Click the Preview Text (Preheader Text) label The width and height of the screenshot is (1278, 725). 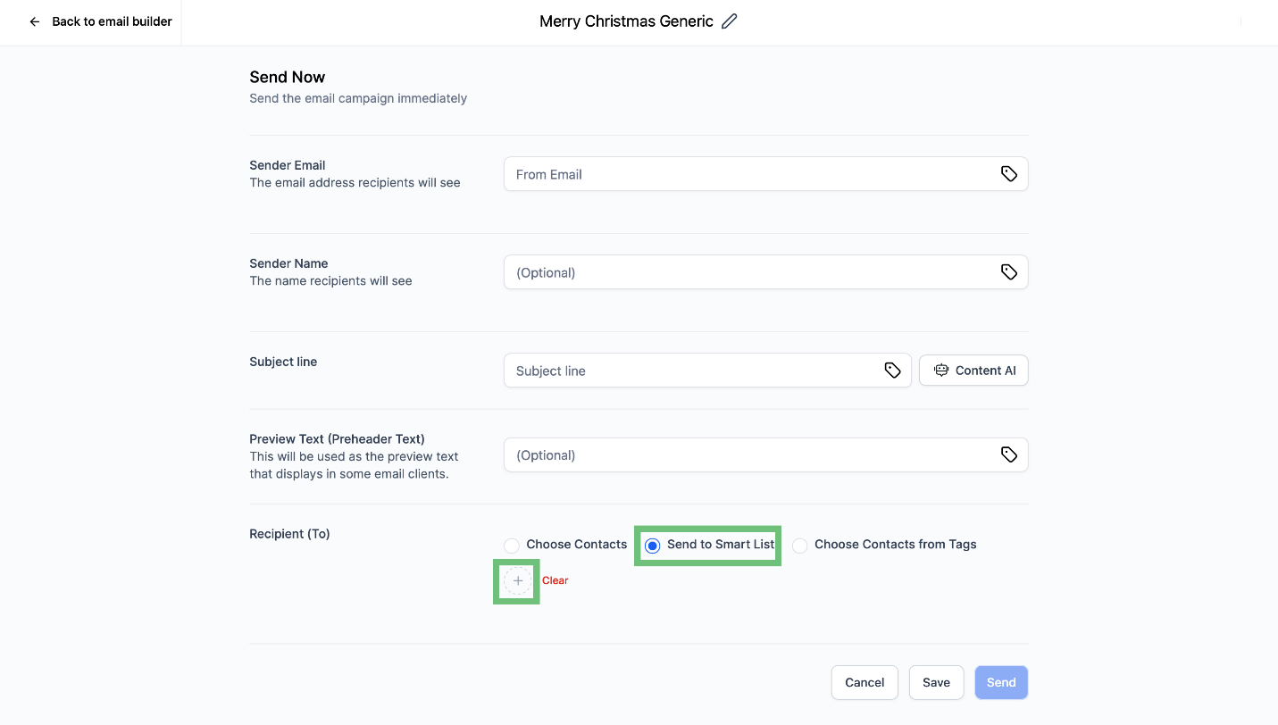(337, 438)
